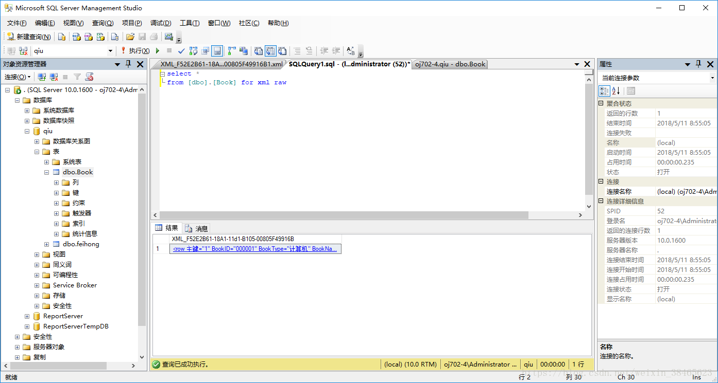The image size is (718, 383).
Task: Click the DMX query toolbar icon
Action: [88, 37]
